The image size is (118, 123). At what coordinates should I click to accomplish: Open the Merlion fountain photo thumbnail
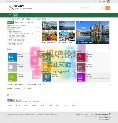pyautogui.click(x=50, y=26)
